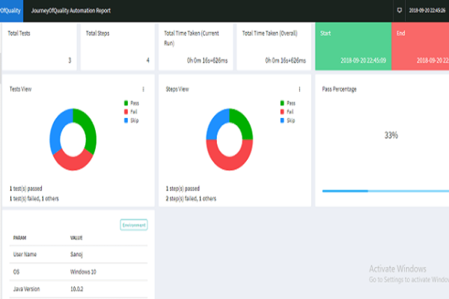This screenshot has height=299, width=449.
Task: Click the Start time green card
Action: pyautogui.click(x=353, y=46)
